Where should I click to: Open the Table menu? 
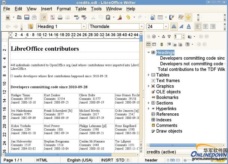coord(81,9)
